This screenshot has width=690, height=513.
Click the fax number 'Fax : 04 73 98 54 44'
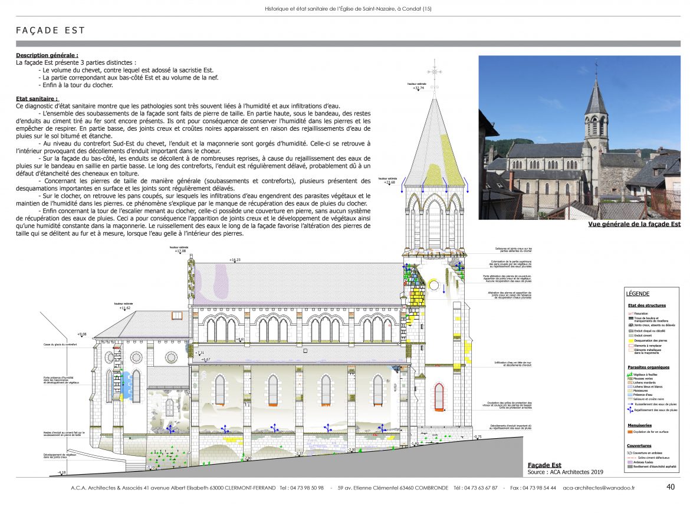click(533, 488)
